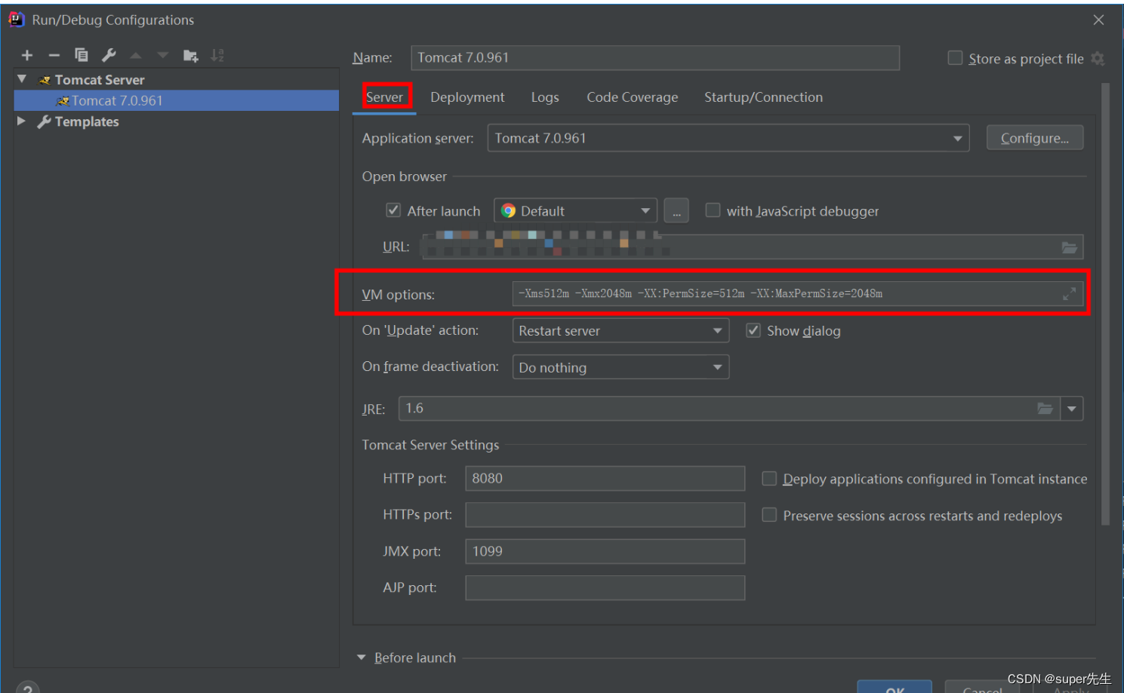Add a new configuration with plus icon
Screen dimensions: 1124x693
click(27, 55)
